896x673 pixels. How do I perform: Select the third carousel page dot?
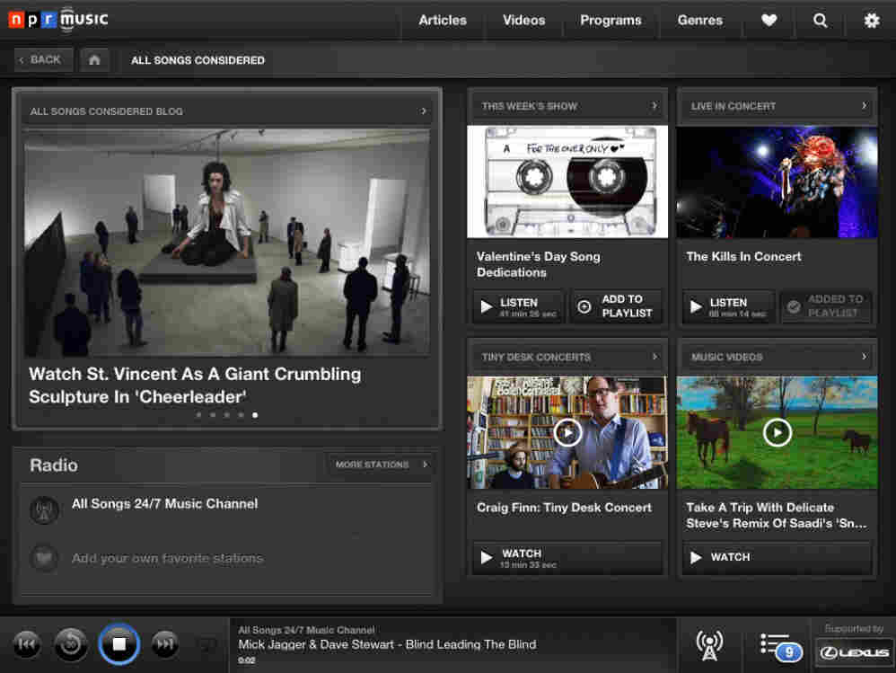click(227, 414)
